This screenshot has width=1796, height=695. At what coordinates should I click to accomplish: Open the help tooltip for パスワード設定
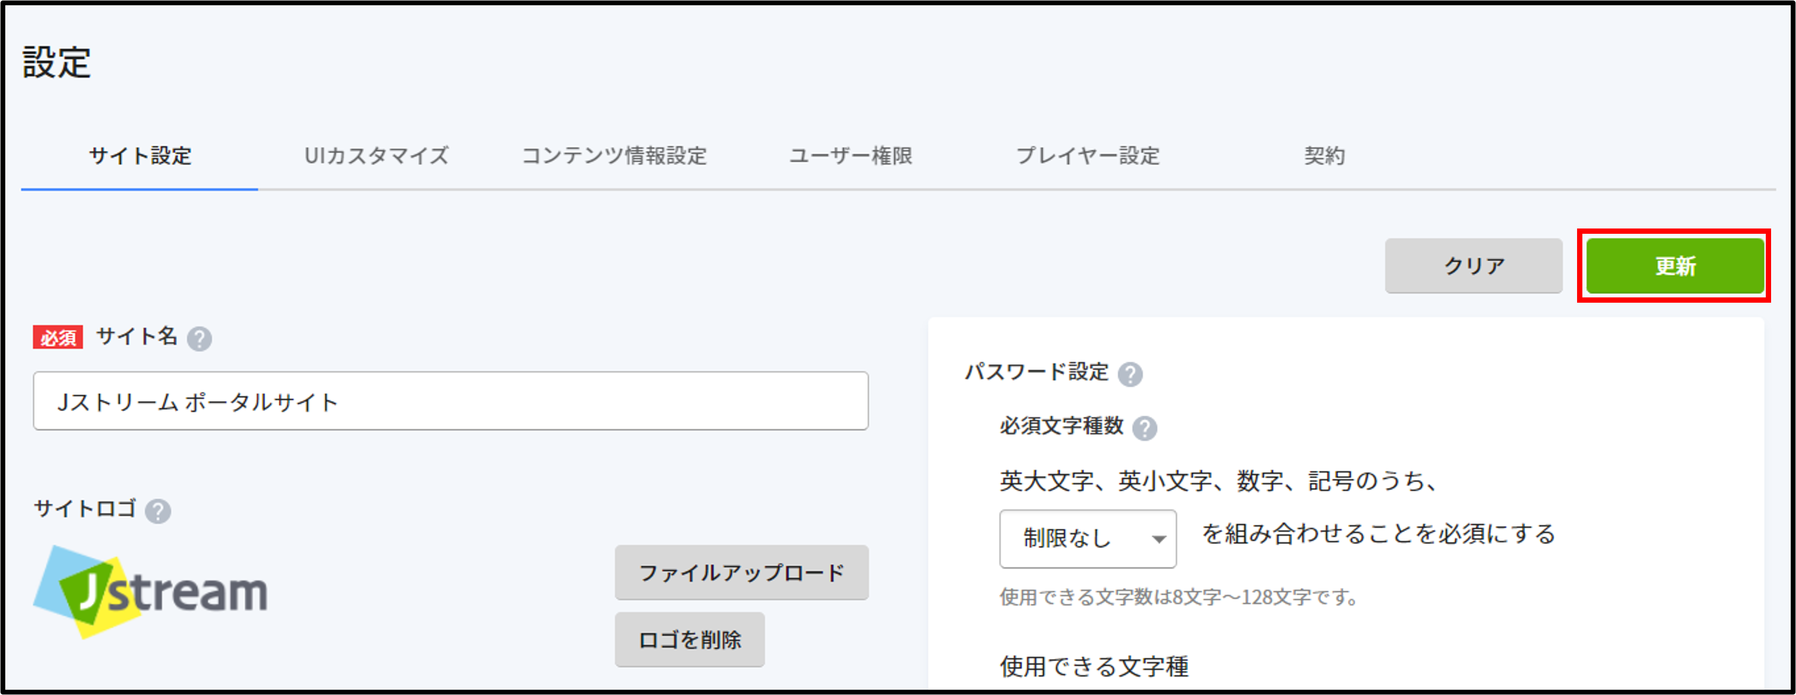coord(1130,374)
